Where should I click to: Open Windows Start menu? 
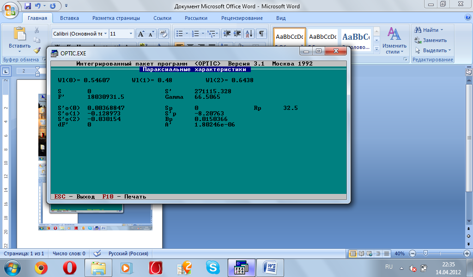point(12,268)
